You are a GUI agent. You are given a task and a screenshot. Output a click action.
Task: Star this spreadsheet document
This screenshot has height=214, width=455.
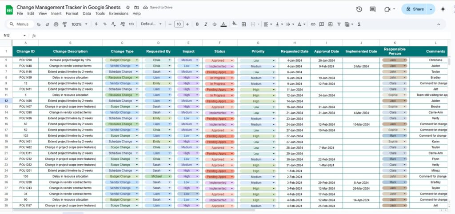[128, 8]
